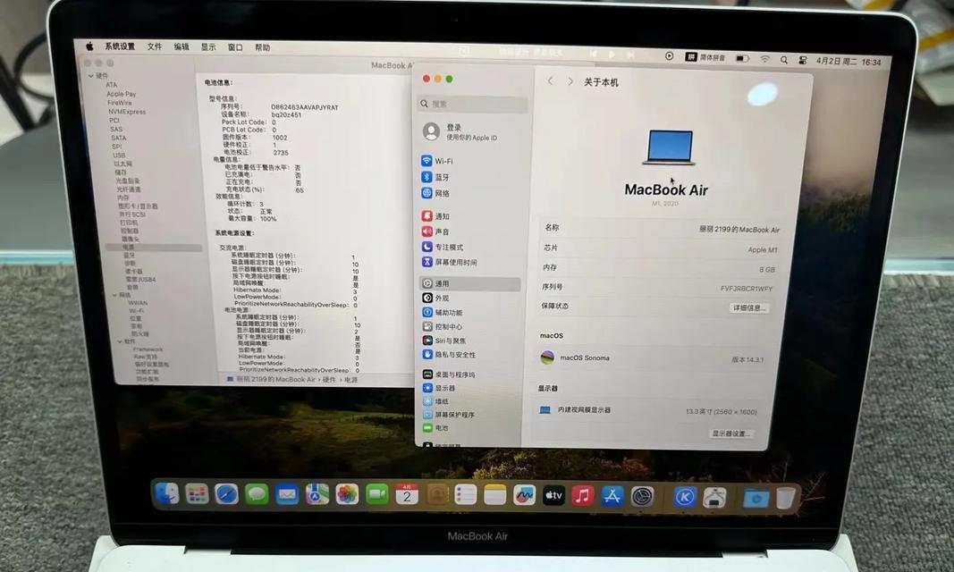Open 隐私与安全性 in the sidebar
The width and height of the screenshot is (954, 572).
469,355
